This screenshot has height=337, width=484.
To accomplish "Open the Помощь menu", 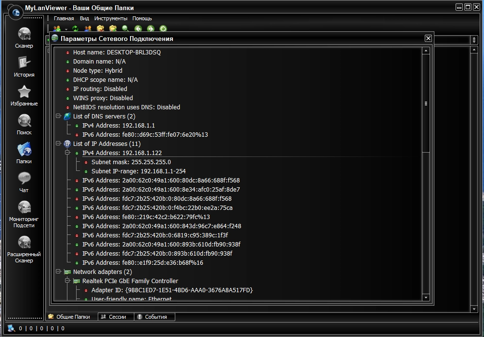I will click(x=142, y=18).
